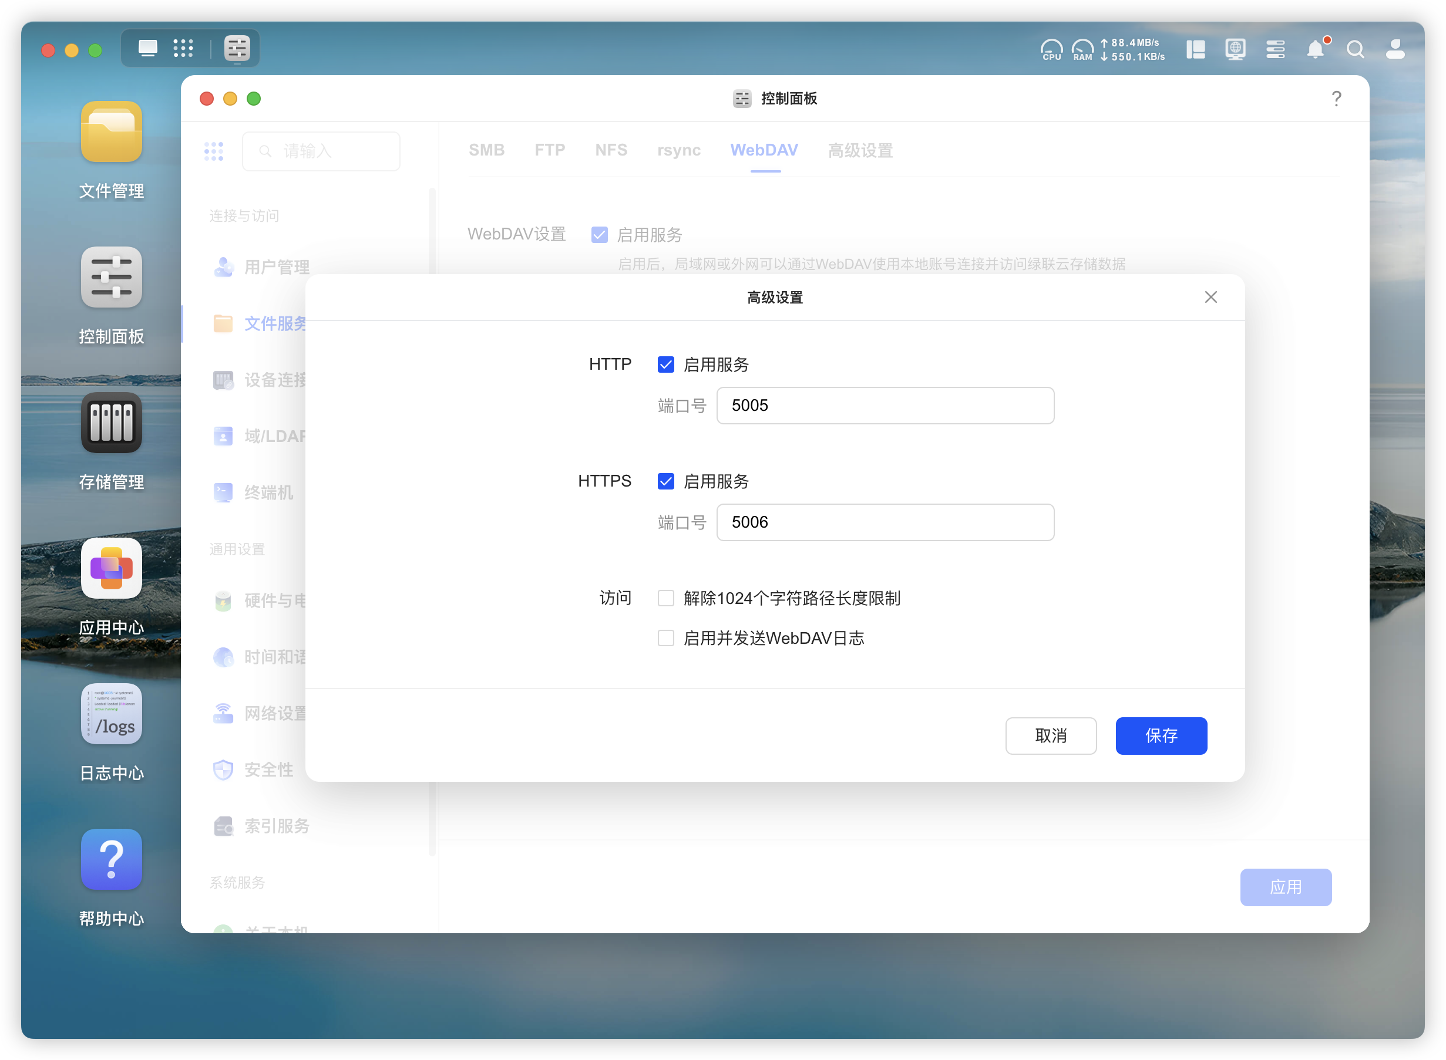Image resolution: width=1446 pixels, height=1060 pixels.
Task: Disable HTTPS 启用服务 checkbox
Action: (666, 481)
